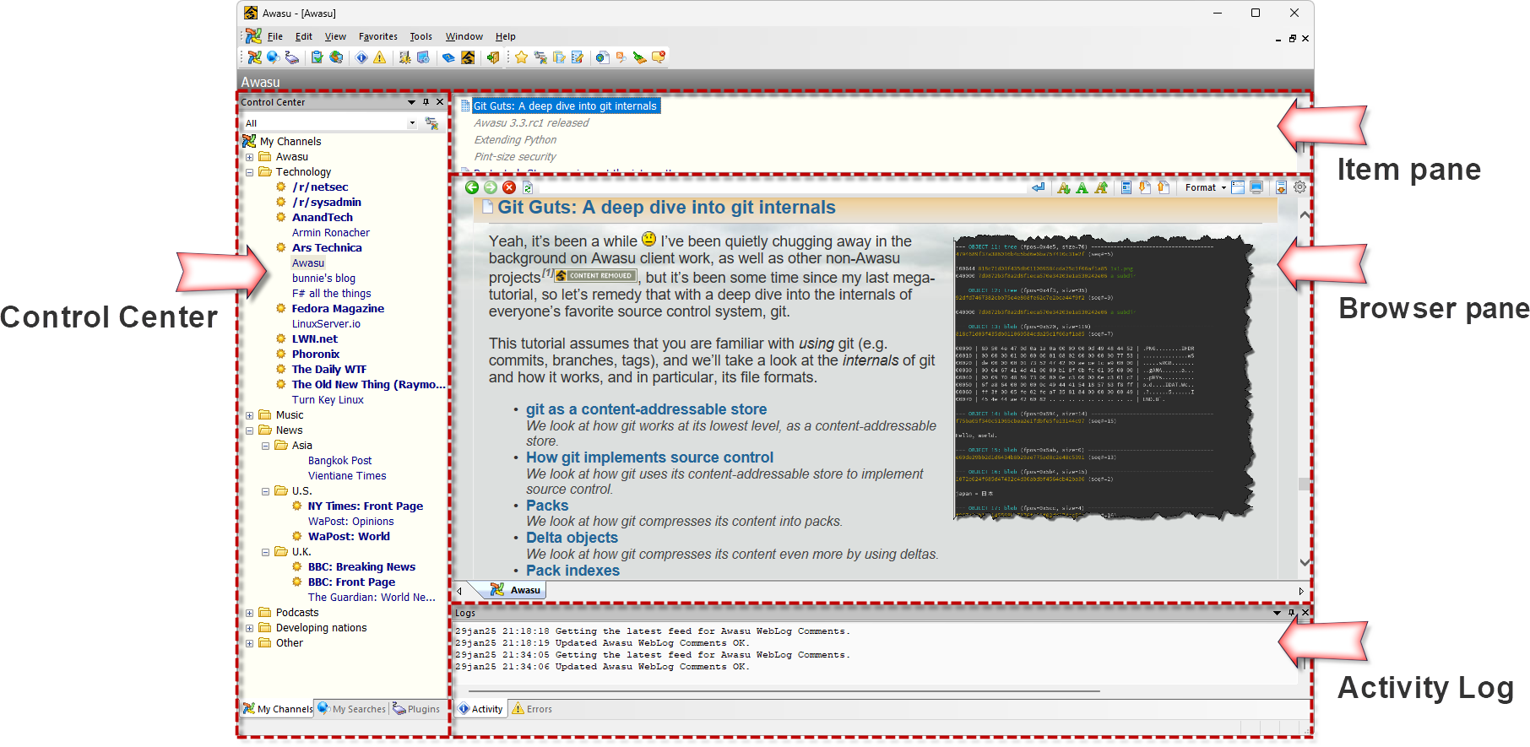Open the Control Center header dropdown arrow
Image resolution: width=1530 pixels, height=747 pixels.
411,102
